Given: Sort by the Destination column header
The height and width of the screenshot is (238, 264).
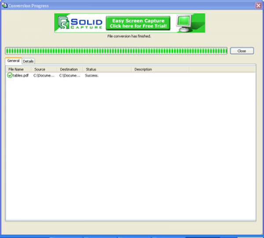Looking at the screenshot, I should point(70,70).
